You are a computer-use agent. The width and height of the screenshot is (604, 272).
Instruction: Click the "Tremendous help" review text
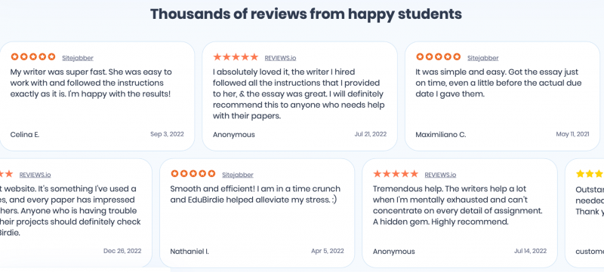[x=458, y=206]
